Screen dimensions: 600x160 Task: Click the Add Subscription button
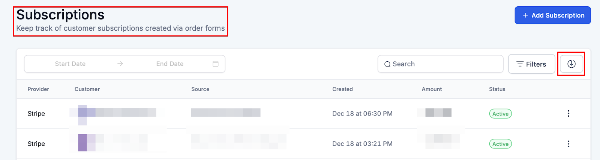[x=553, y=15]
